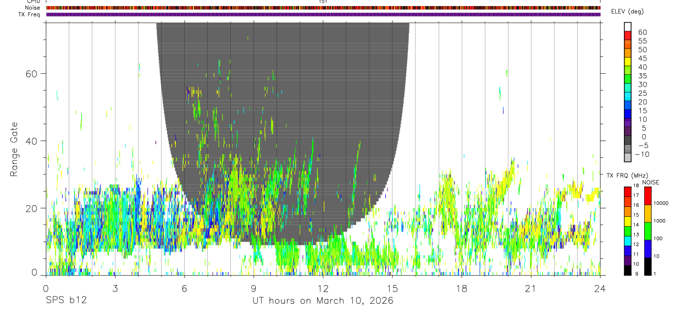Click the ELEV value 30 label
This screenshot has width=675, height=312.
[642, 84]
